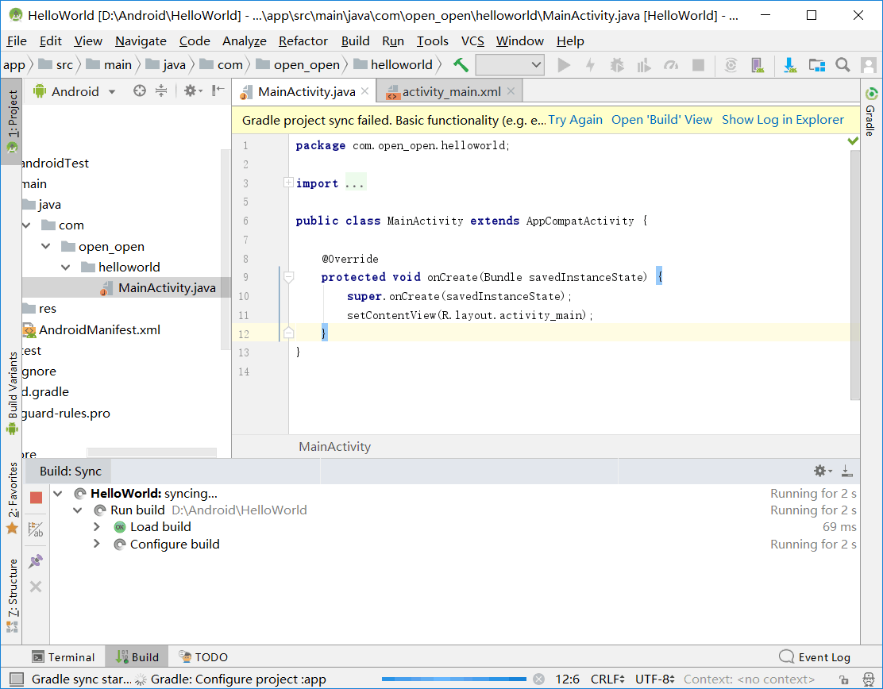The height and width of the screenshot is (689, 883).
Task: Open the Android project view dropdown
Action: 75,91
